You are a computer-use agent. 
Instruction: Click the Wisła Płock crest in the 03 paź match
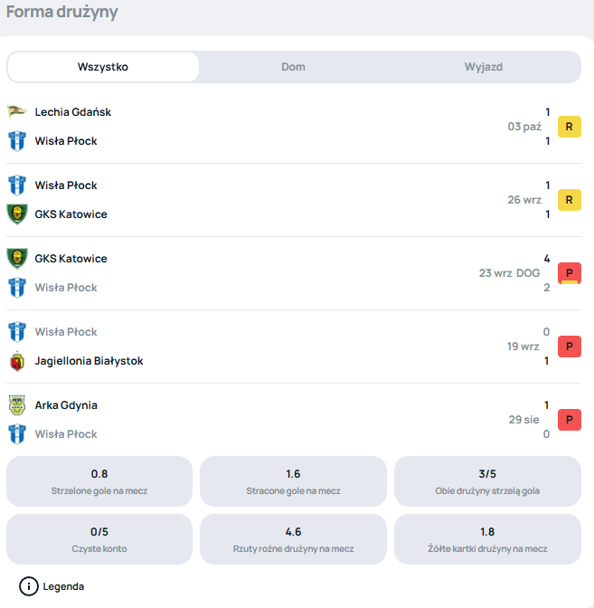[x=16, y=141]
